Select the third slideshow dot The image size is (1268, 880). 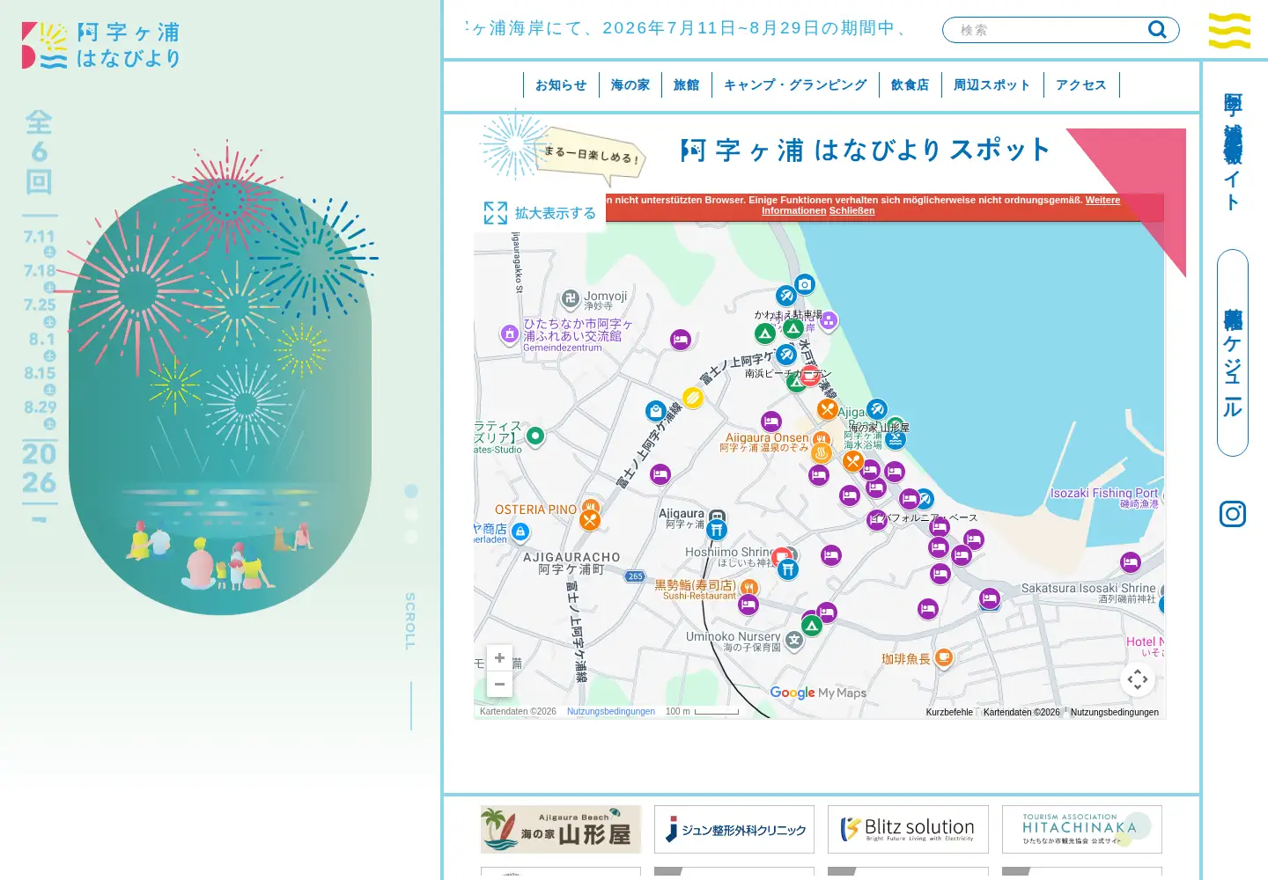[x=411, y=537]
